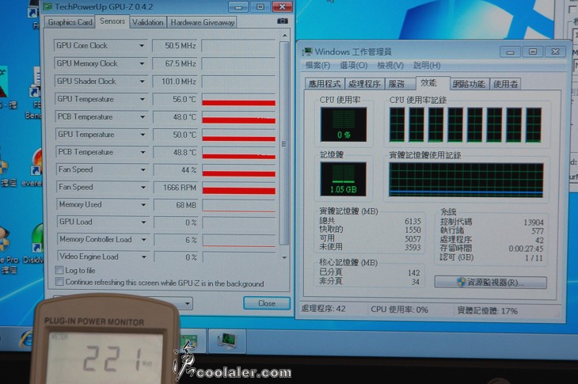Click Internet Explorer icon on the taskbar
578x384 pixels.
tap(27, 339)
